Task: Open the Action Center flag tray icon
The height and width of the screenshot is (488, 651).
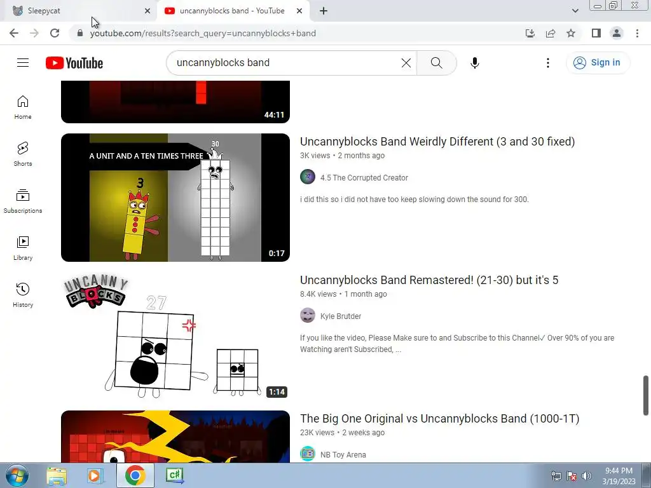Action: point(572,476)
